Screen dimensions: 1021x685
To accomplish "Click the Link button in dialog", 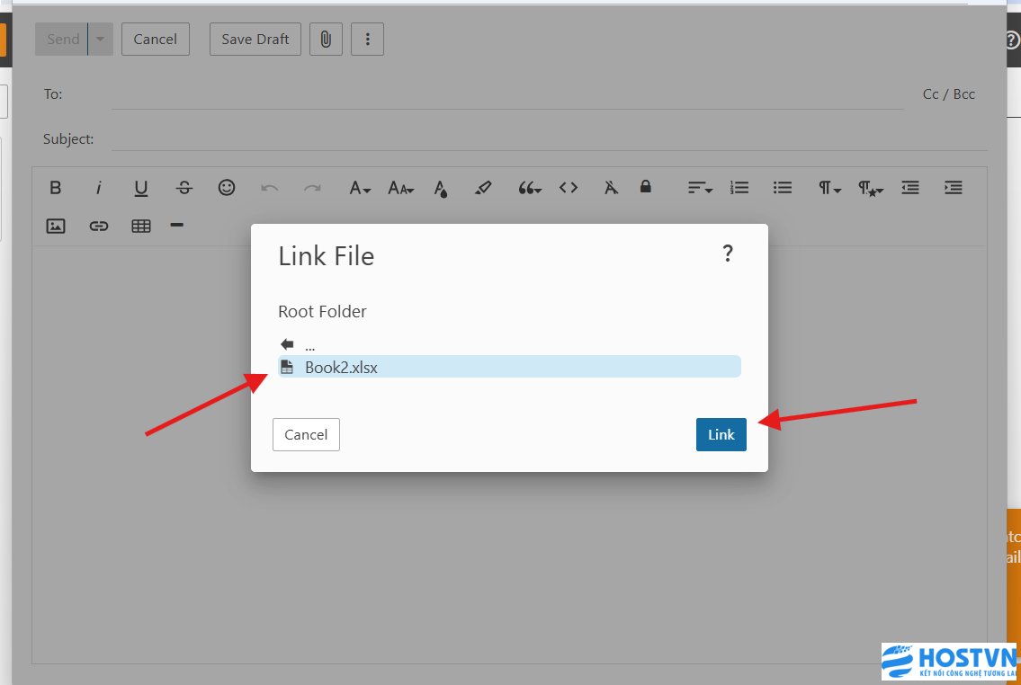I will click(721, 434).
